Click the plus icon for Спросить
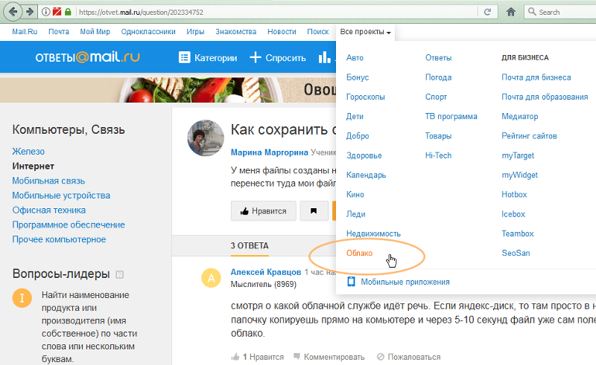This screenshot has height=365, width=596. point(255,58)
